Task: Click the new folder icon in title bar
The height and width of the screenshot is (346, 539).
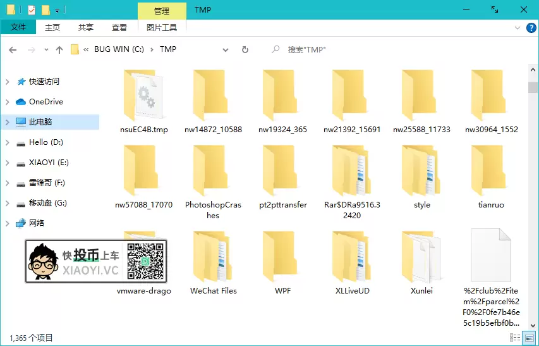Action: click(x=45, y=10)
